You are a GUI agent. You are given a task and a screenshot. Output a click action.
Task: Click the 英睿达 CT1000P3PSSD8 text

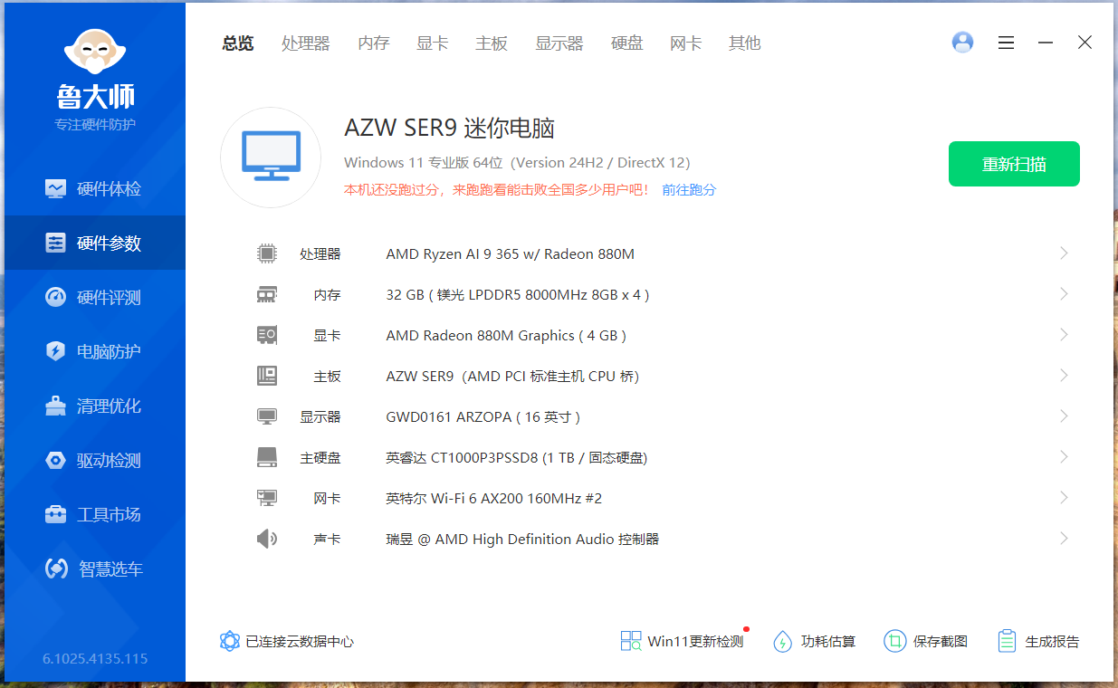(517, 458)
